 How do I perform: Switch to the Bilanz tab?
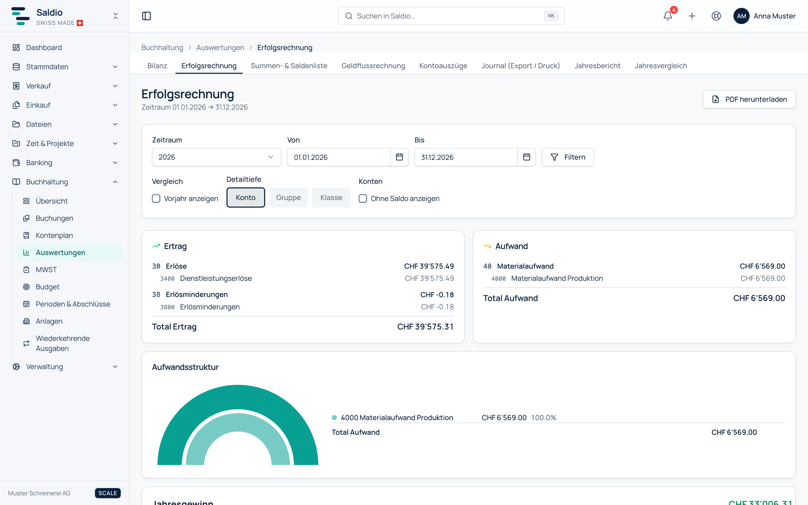coord(157,66)
